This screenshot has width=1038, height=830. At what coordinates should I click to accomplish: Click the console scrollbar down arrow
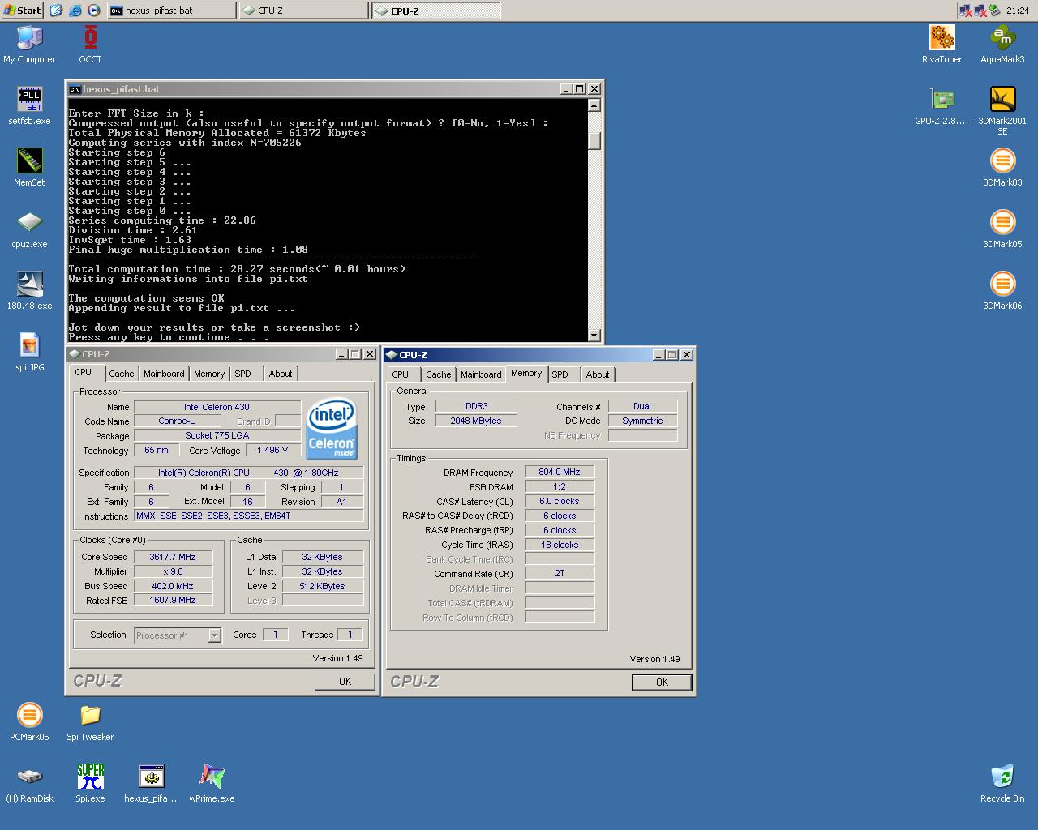594,335
